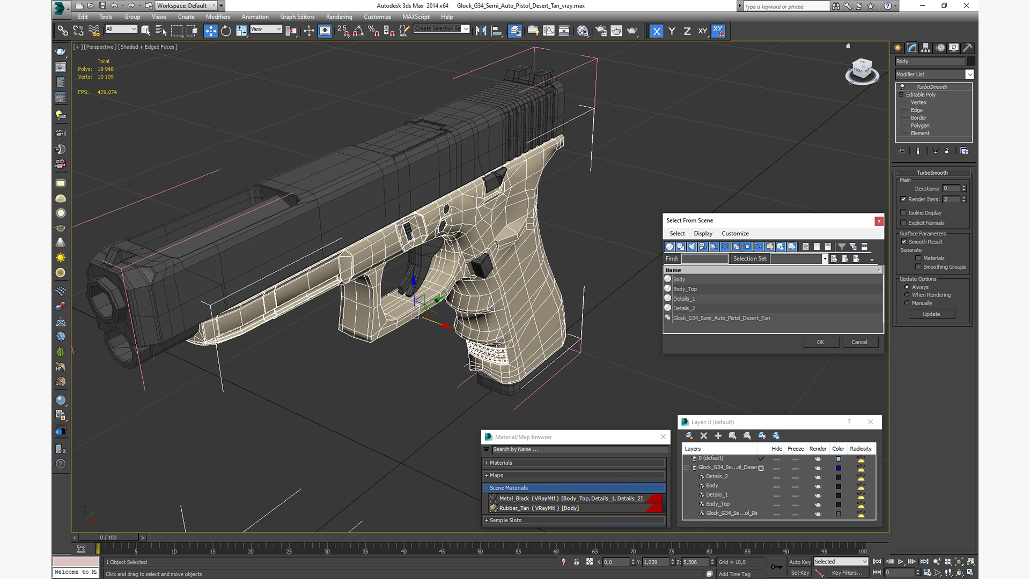This screenshot has height=579, width=1030.
Task: Open the selection filter All dropdown
Action: tap(121, 29)
